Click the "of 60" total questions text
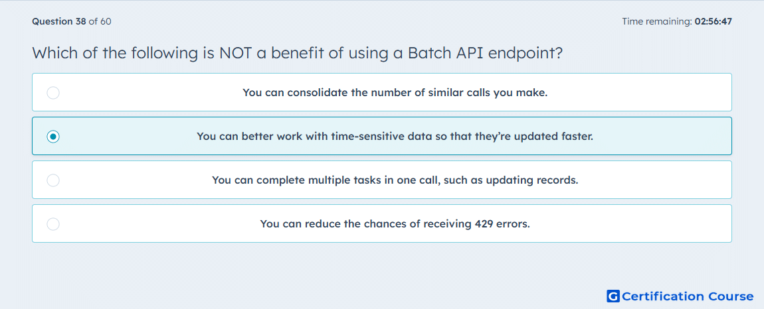The height and width of the screenshot is (309, 764). [100, 22]
